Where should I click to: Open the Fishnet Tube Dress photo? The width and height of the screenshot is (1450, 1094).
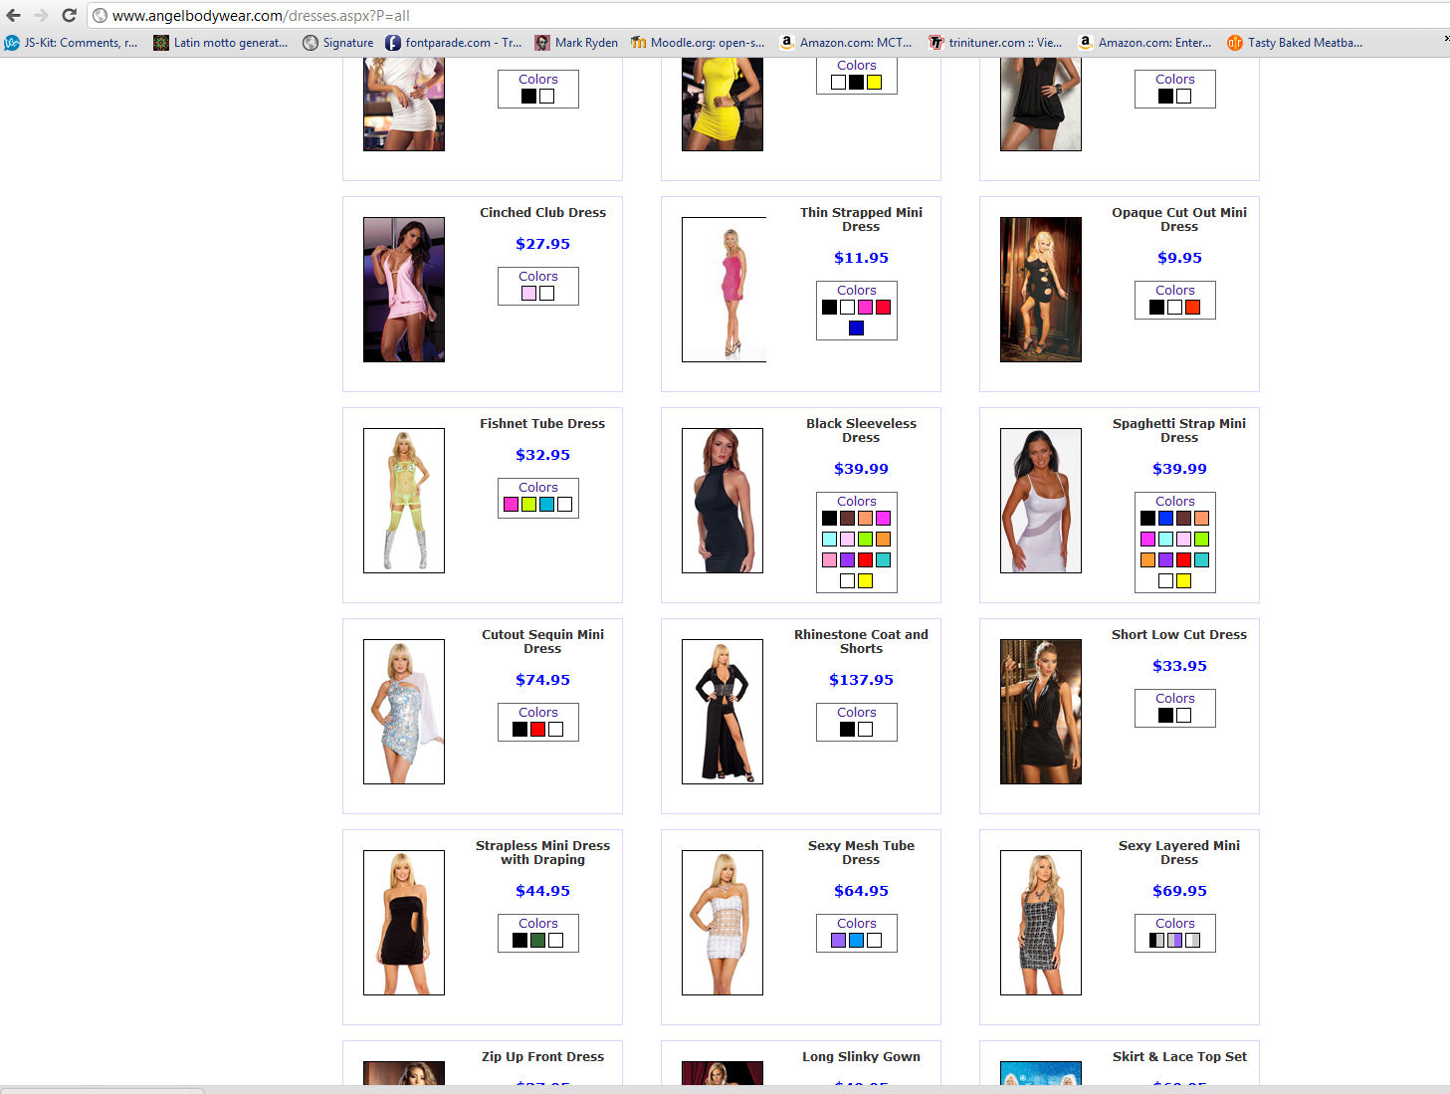[x=404, y=501]
